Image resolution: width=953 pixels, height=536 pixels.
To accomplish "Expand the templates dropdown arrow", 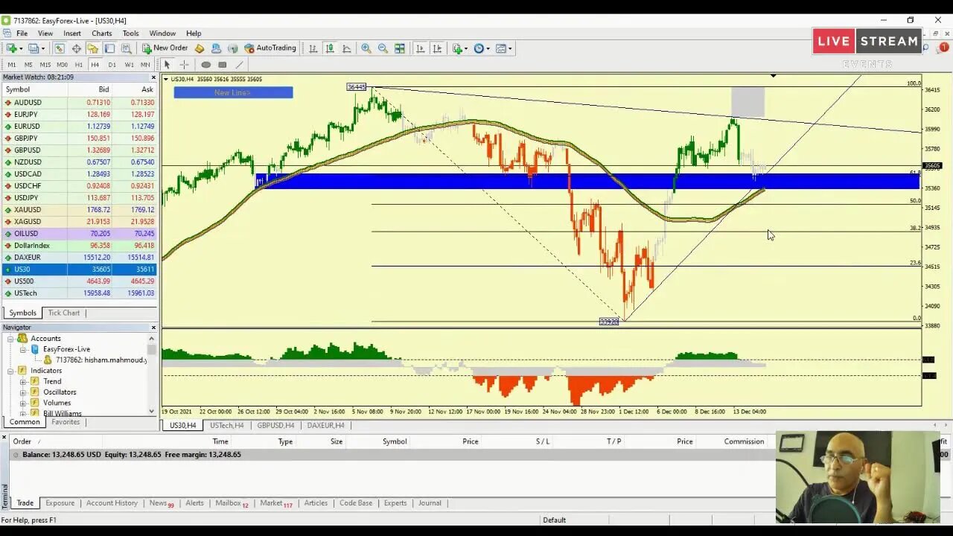I will [x=510, y=48].
